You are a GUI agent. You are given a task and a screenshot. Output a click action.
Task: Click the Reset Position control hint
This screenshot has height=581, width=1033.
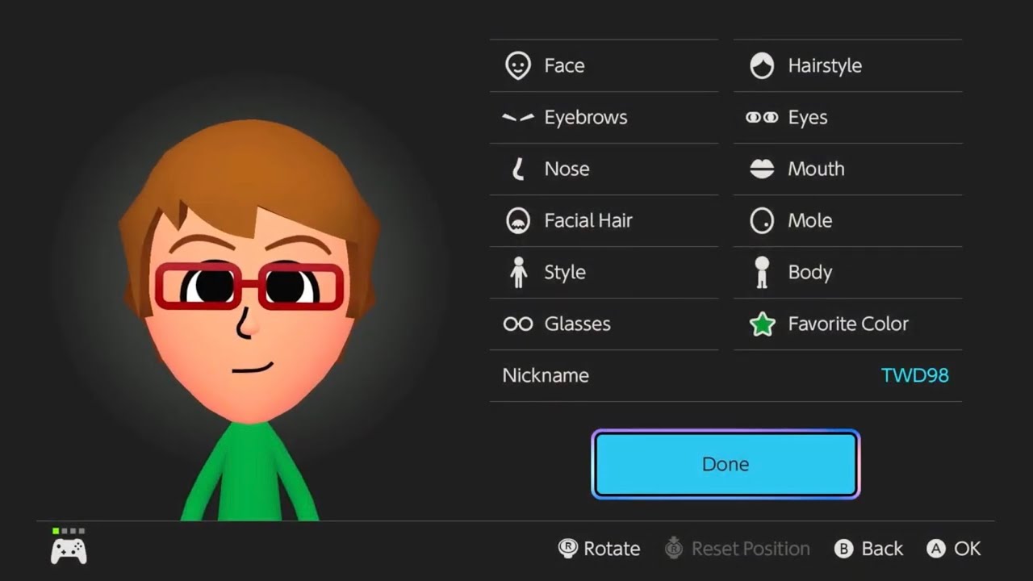tap(737, 549)
